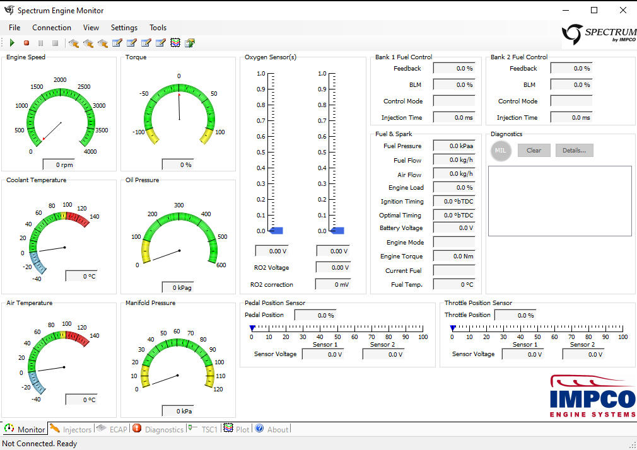Click the Manifold Pressure kPa readout field
The width and height of the screenshot is (637, 450).
pyautogui.click(x=177, y=410)
